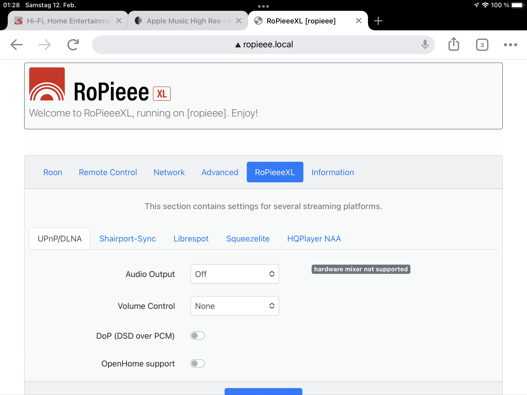Enable the OpenHome support switch

point(198,364)
